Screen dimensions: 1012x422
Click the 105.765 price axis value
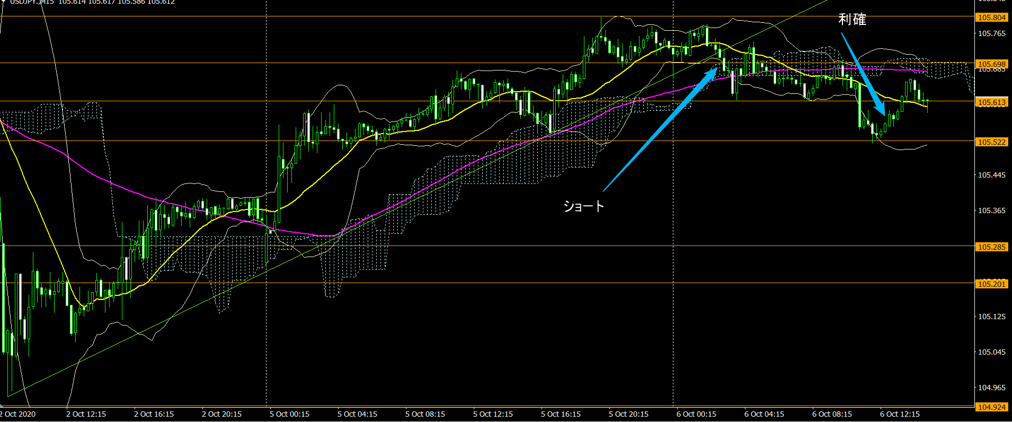click(x=991, y=33)
